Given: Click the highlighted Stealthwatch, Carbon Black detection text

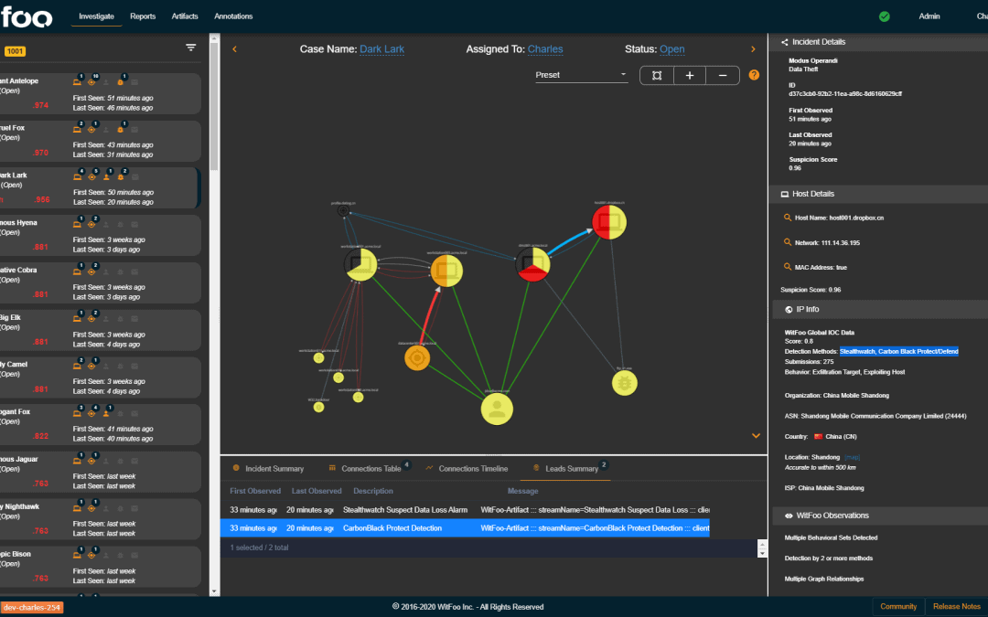Looking at the screenshot, I should click(899, 351).
